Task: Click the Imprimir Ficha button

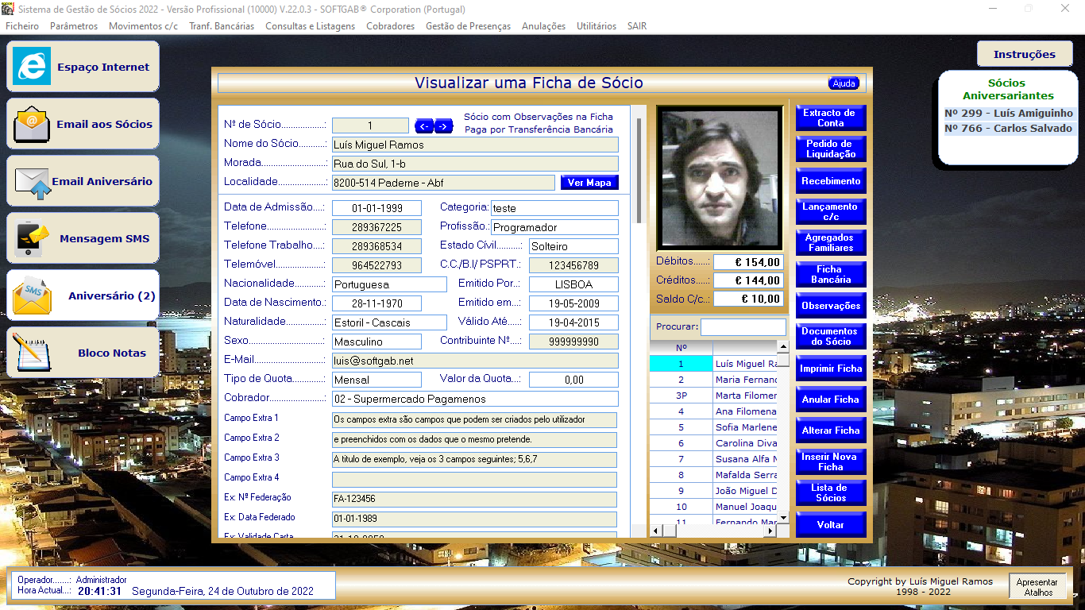Action: [x=830, y=369]
